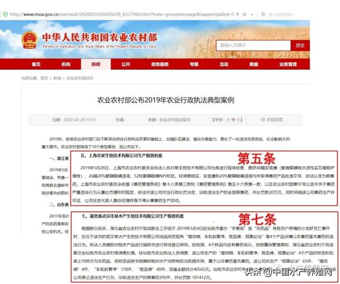Set font size to 中

(x=233, y=119)
